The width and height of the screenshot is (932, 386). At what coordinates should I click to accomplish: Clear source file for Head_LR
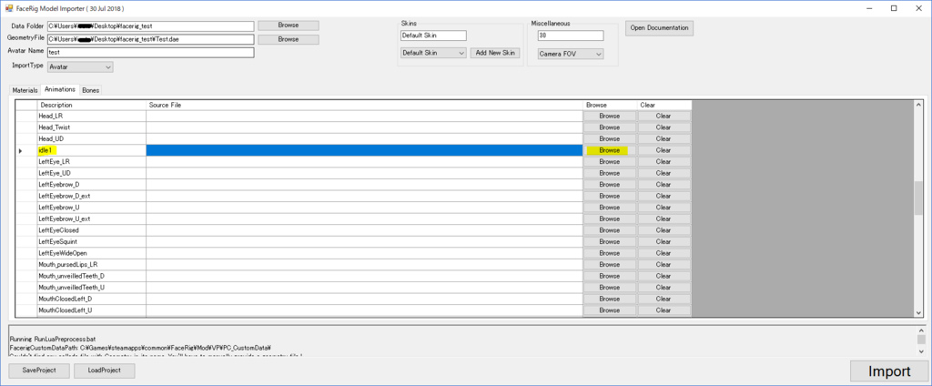click(664, 116)
